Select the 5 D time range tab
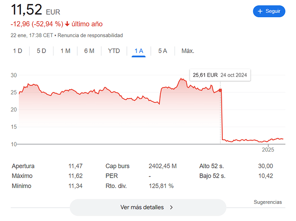This screenshot has height=221, width=296. (x=42, y=51)
